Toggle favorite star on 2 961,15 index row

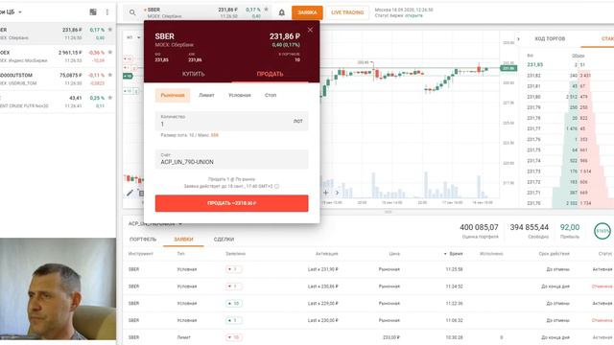coord(110,53)
